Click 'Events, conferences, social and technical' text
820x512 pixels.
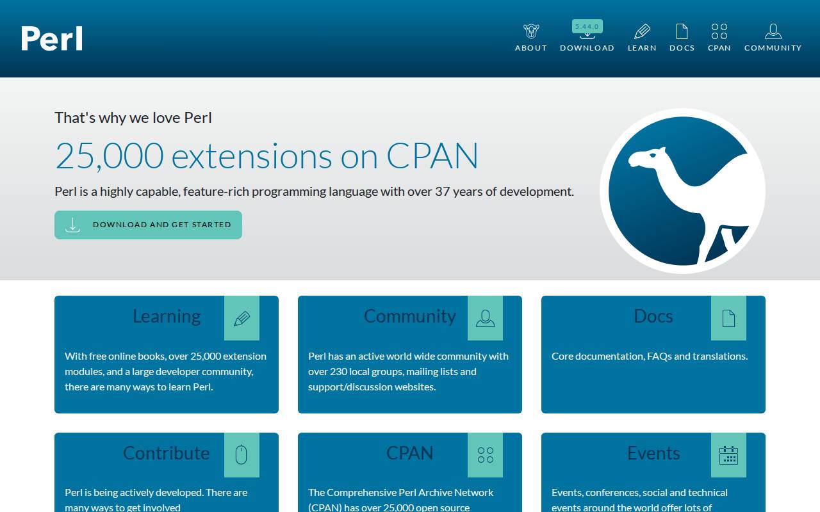coord(639,500)
